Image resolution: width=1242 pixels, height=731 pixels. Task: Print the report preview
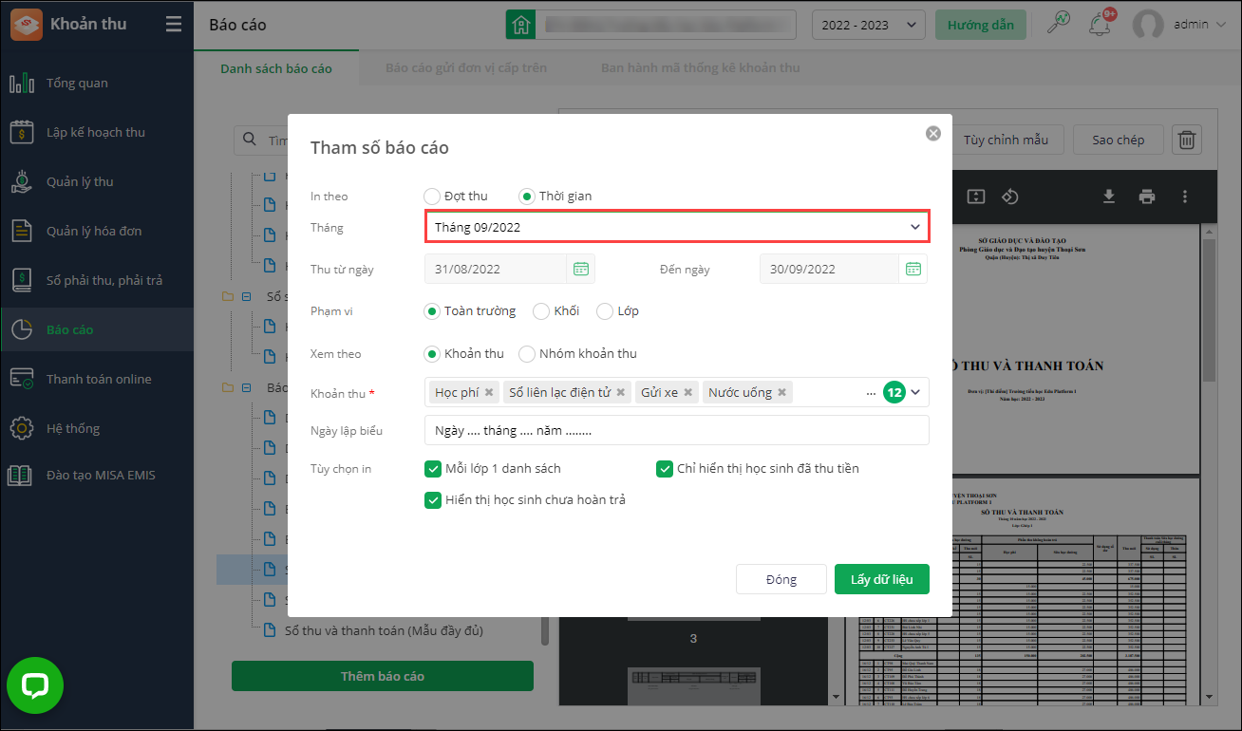click(1147, 197)
